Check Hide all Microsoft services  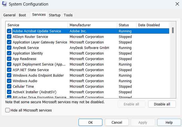(7, 110)
